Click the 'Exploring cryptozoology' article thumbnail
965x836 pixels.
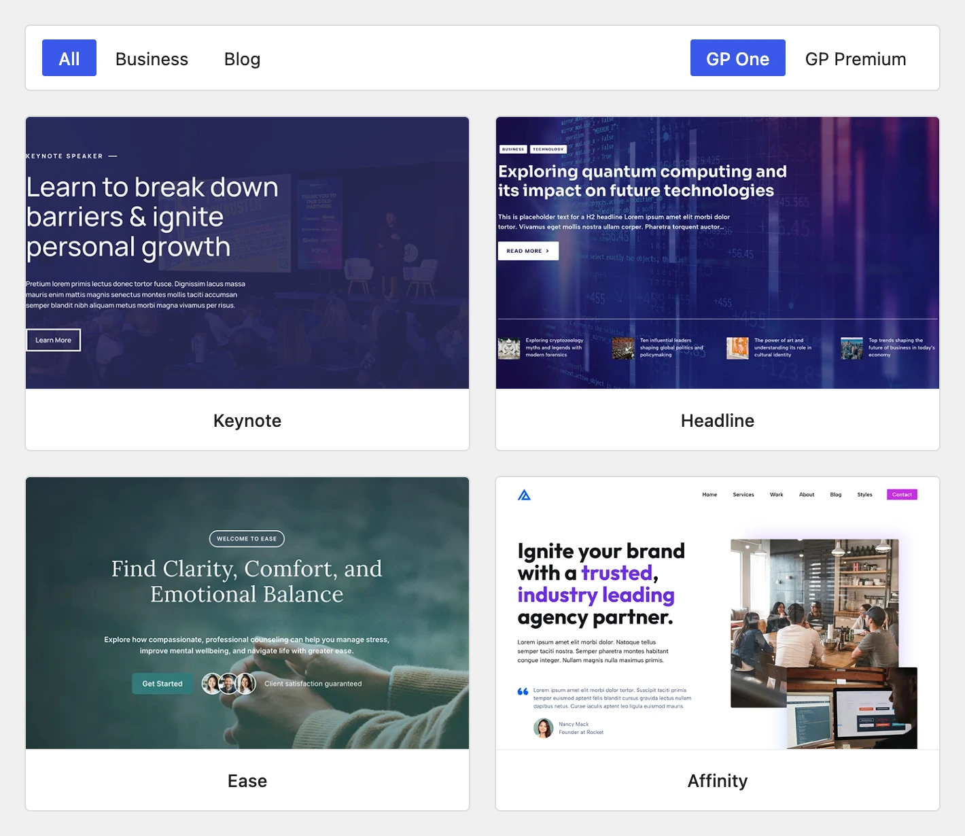(509, 348)
